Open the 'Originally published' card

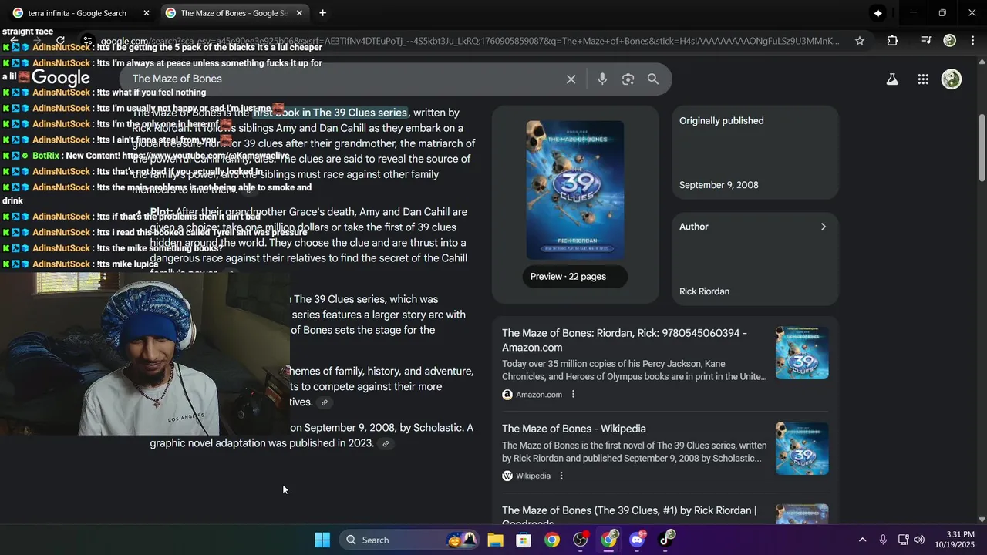[x=755, y=153]
